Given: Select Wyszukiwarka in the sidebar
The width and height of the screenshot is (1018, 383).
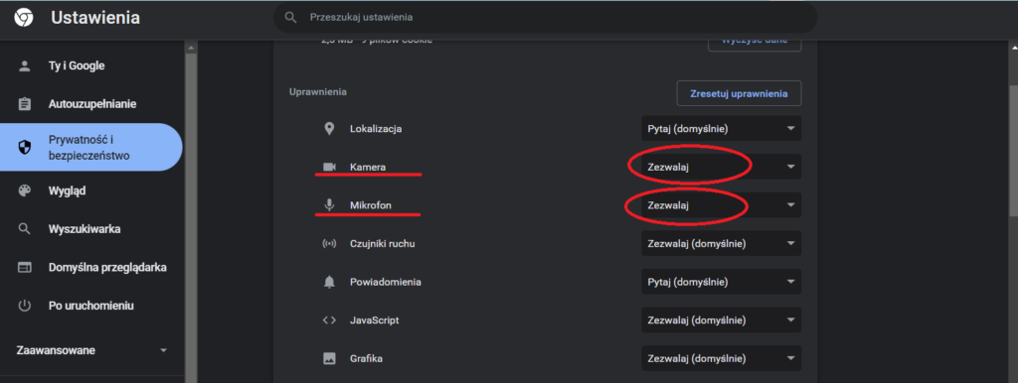Looking at the screenshot, I should coord(91,229).
